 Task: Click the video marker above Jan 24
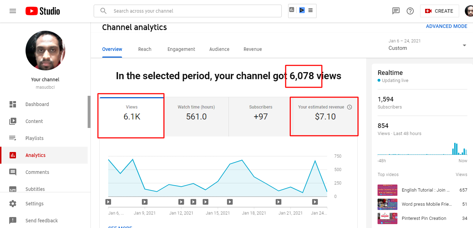(315, 202)
